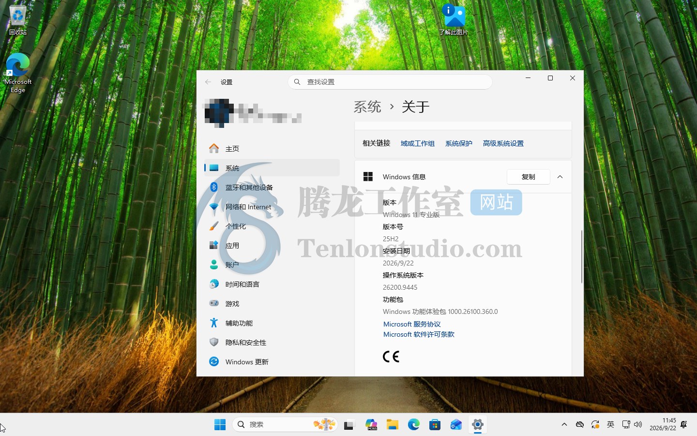
Task: Open 网络和 Internet settings
Action: (272, 207)
